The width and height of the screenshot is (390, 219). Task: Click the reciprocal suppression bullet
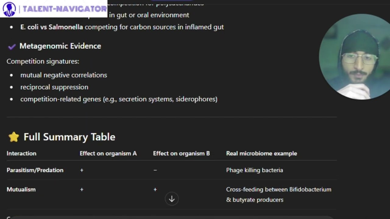[x=54, y=87]
